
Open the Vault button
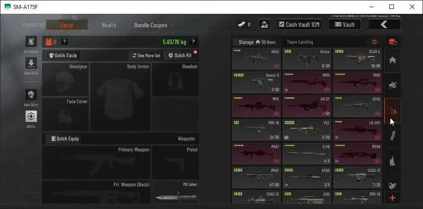pos(345,25)
